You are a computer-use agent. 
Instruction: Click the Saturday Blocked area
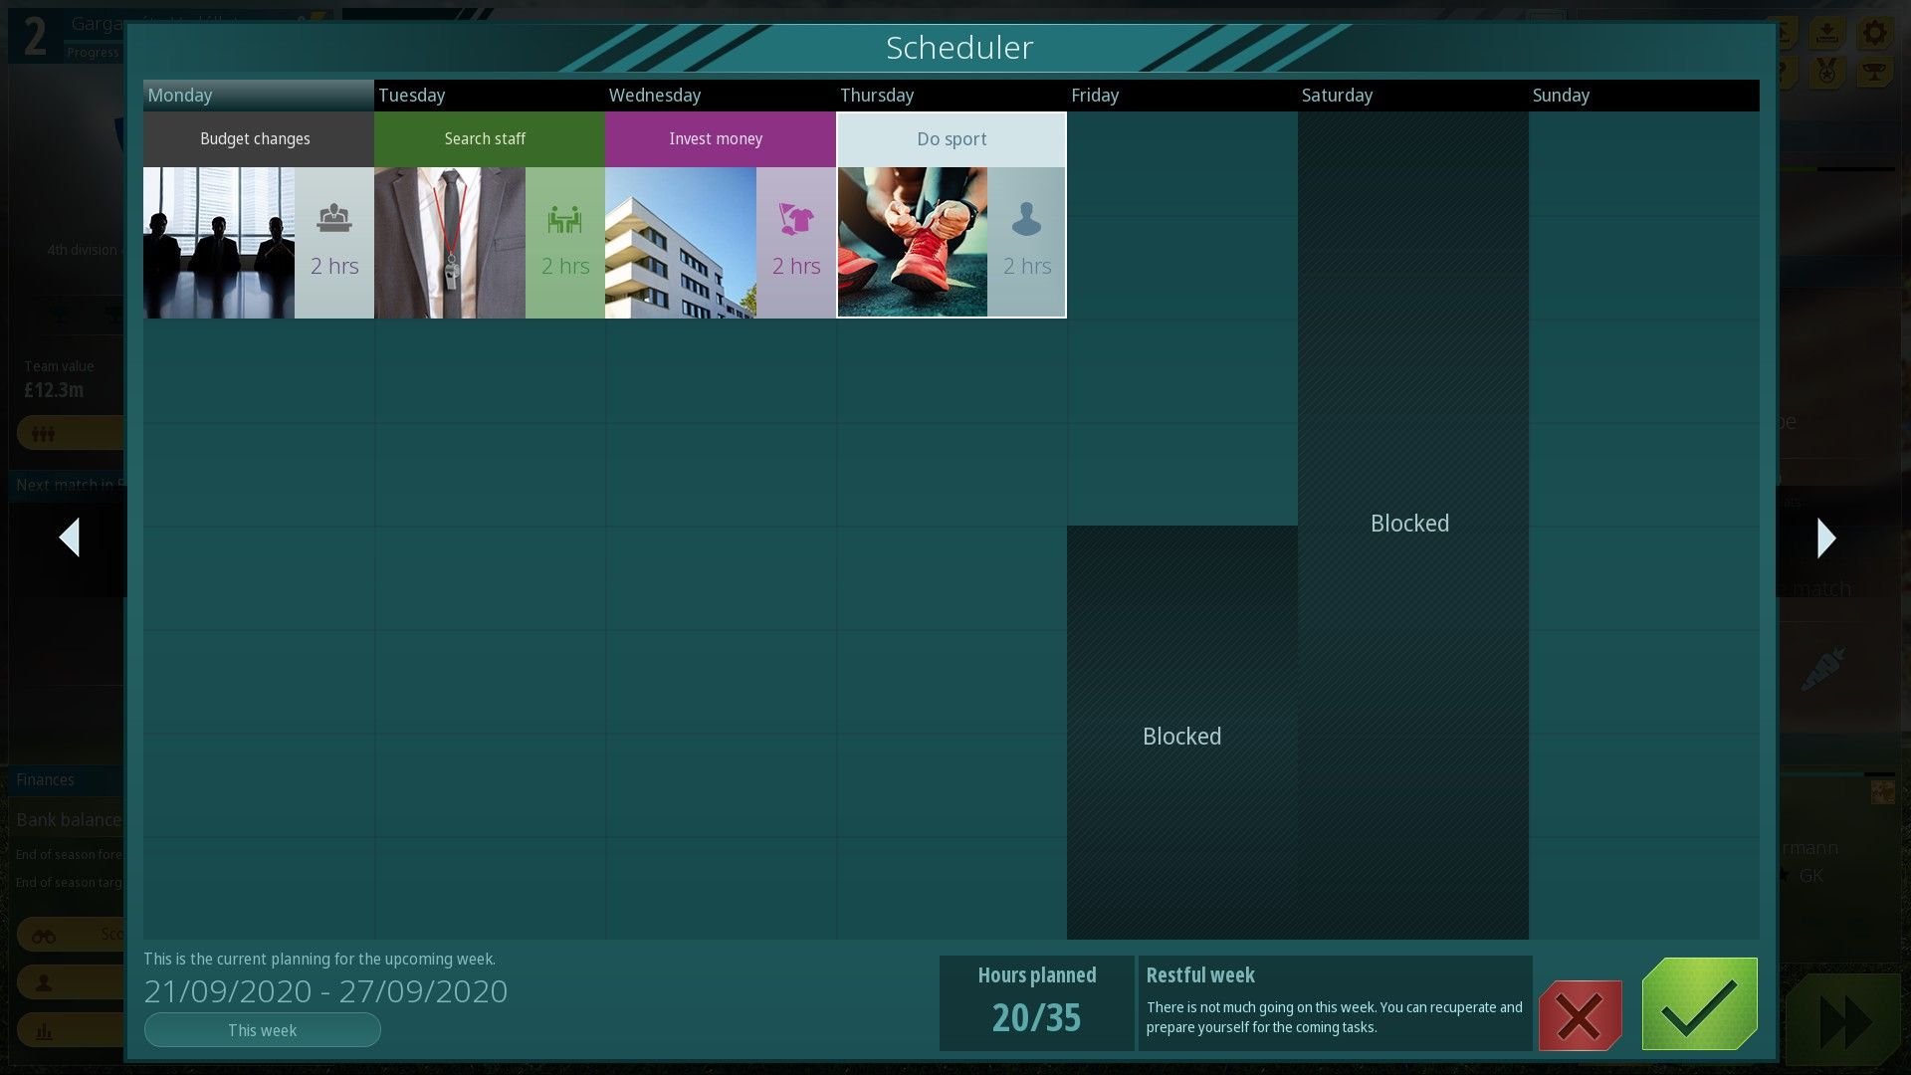tap(1411, 524)
